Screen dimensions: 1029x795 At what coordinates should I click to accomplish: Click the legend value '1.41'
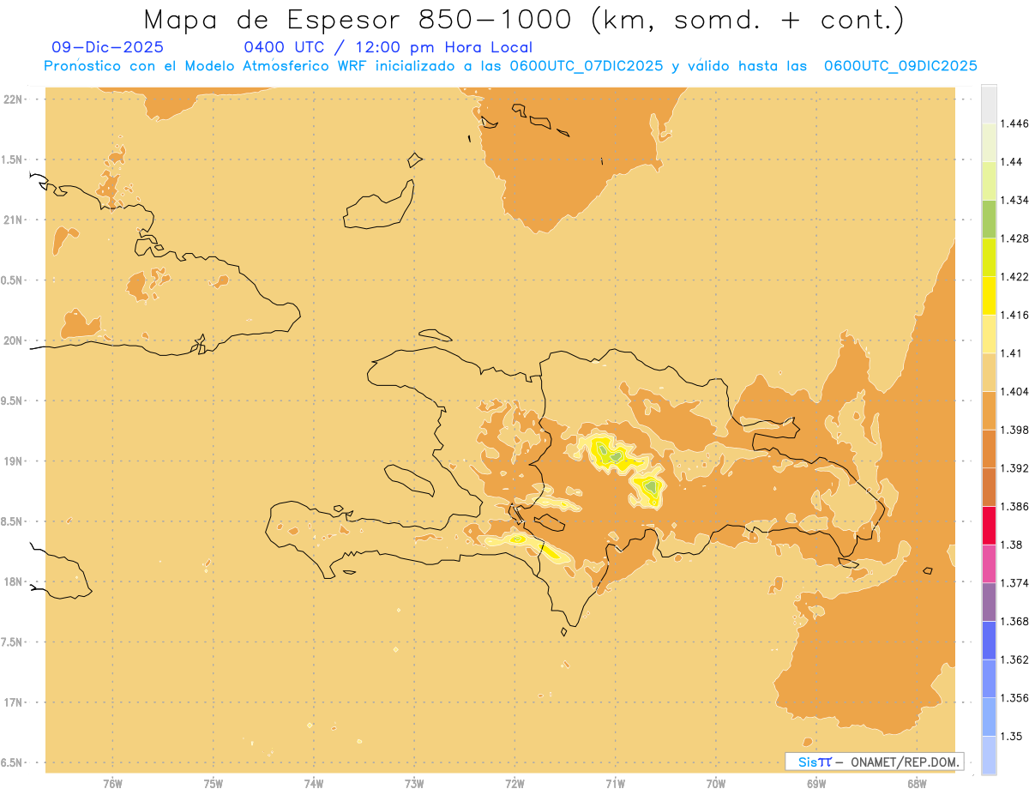(x=1012, y=352)
